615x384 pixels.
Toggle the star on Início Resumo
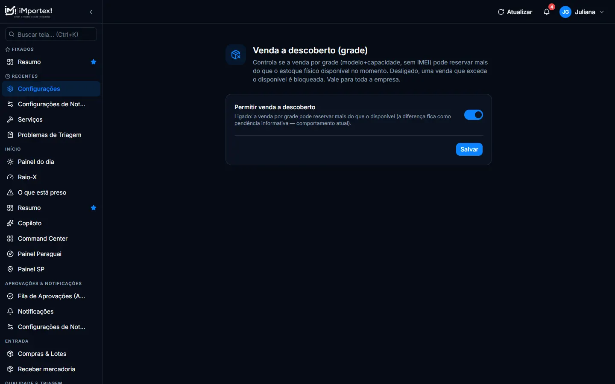94,208
